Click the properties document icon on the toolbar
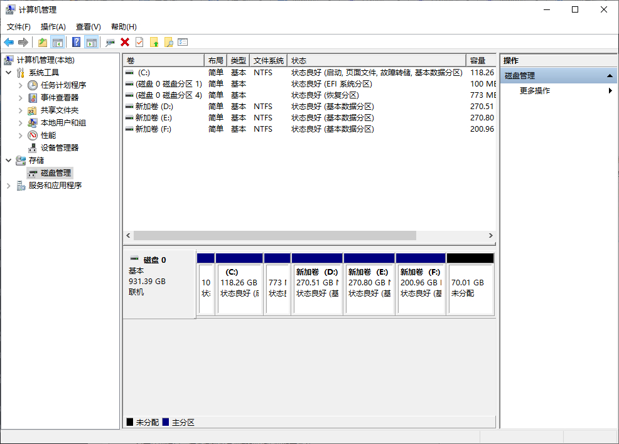The image size is (619, 444). 139,42
